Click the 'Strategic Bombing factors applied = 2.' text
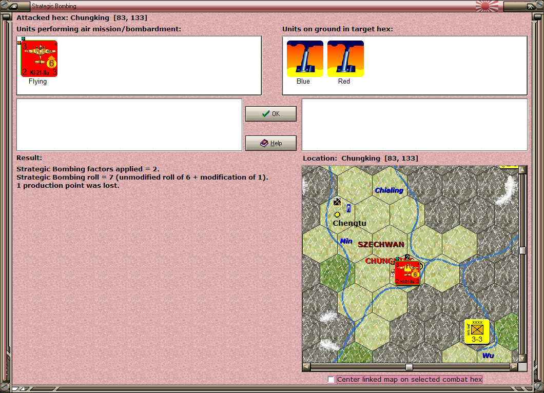 coord(88,169)
